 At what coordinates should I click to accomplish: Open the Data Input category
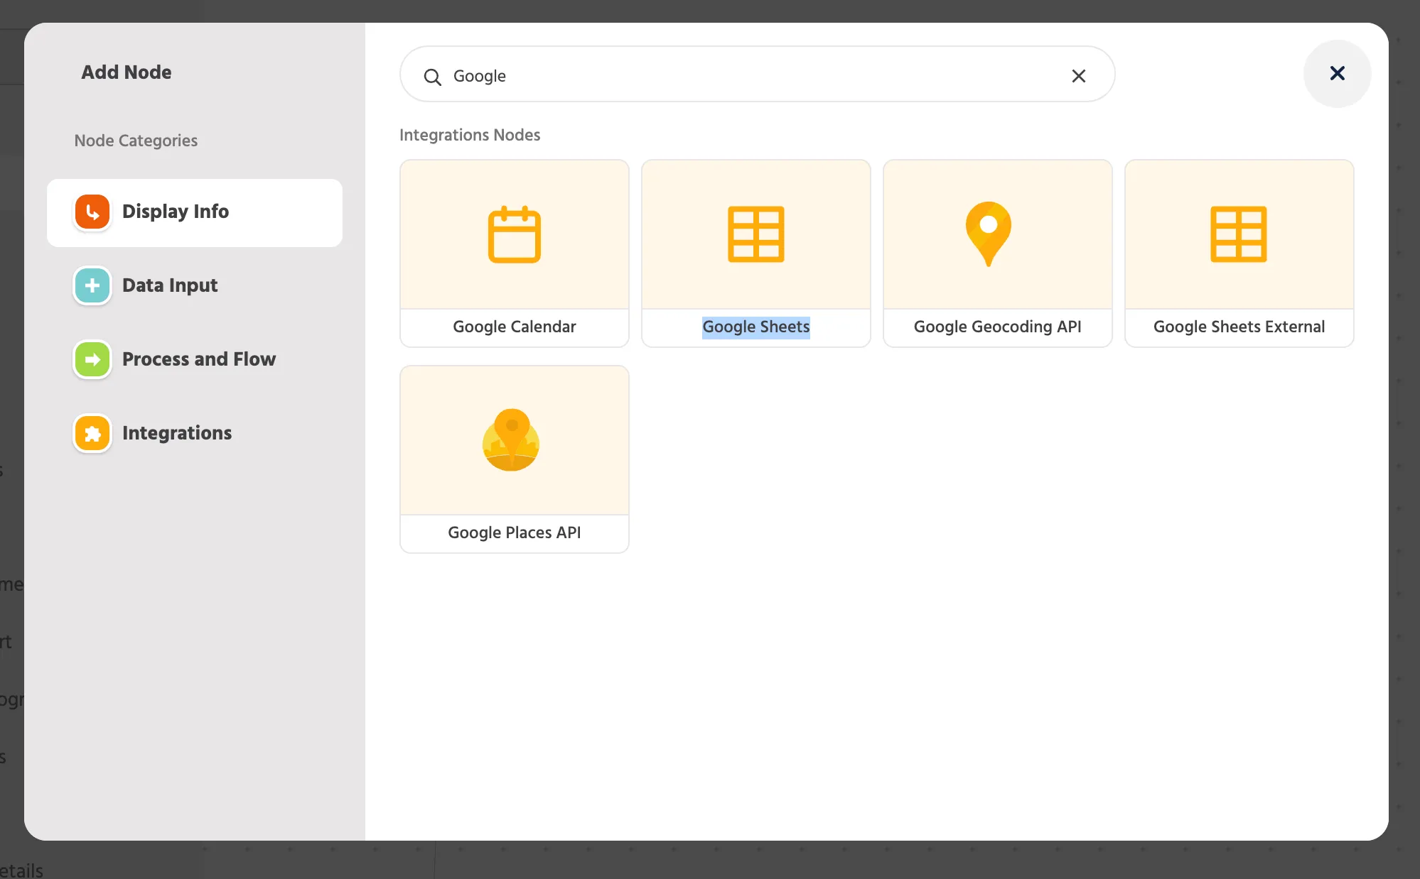tap(195, 285)
